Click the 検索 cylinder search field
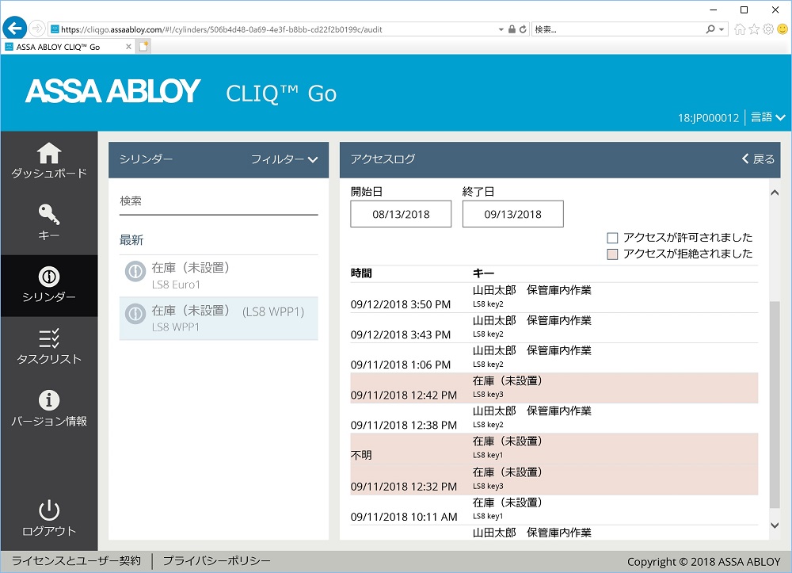792x573 pixels. pos(219,201)
